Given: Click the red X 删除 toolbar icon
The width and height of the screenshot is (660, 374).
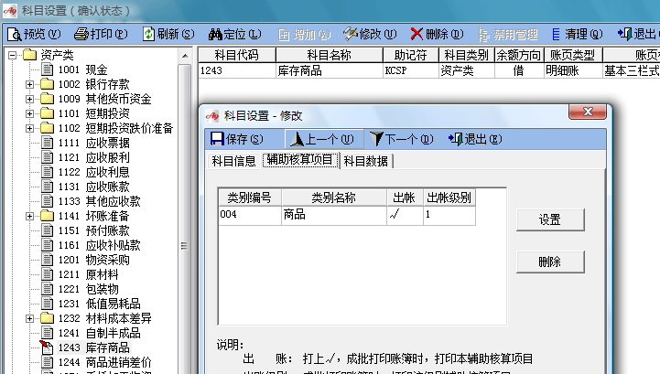Looking at the screenshot, I should pos(417,34).
